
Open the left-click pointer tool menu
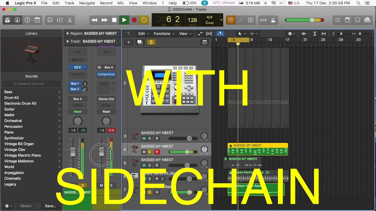coord(242,34)
